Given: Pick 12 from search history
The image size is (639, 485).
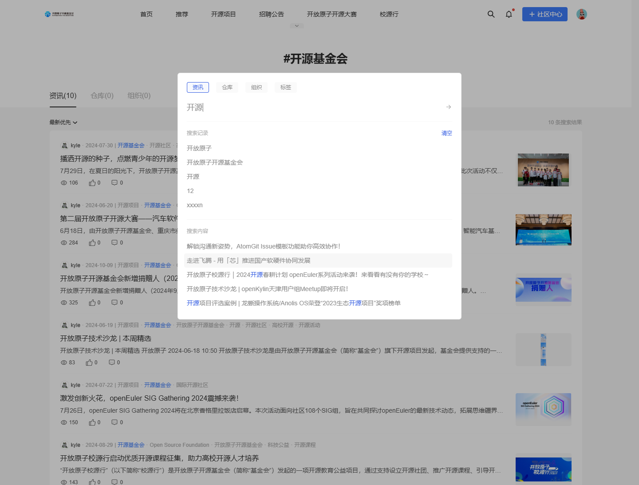Looking at the screenshot, I should pos(190,191).
